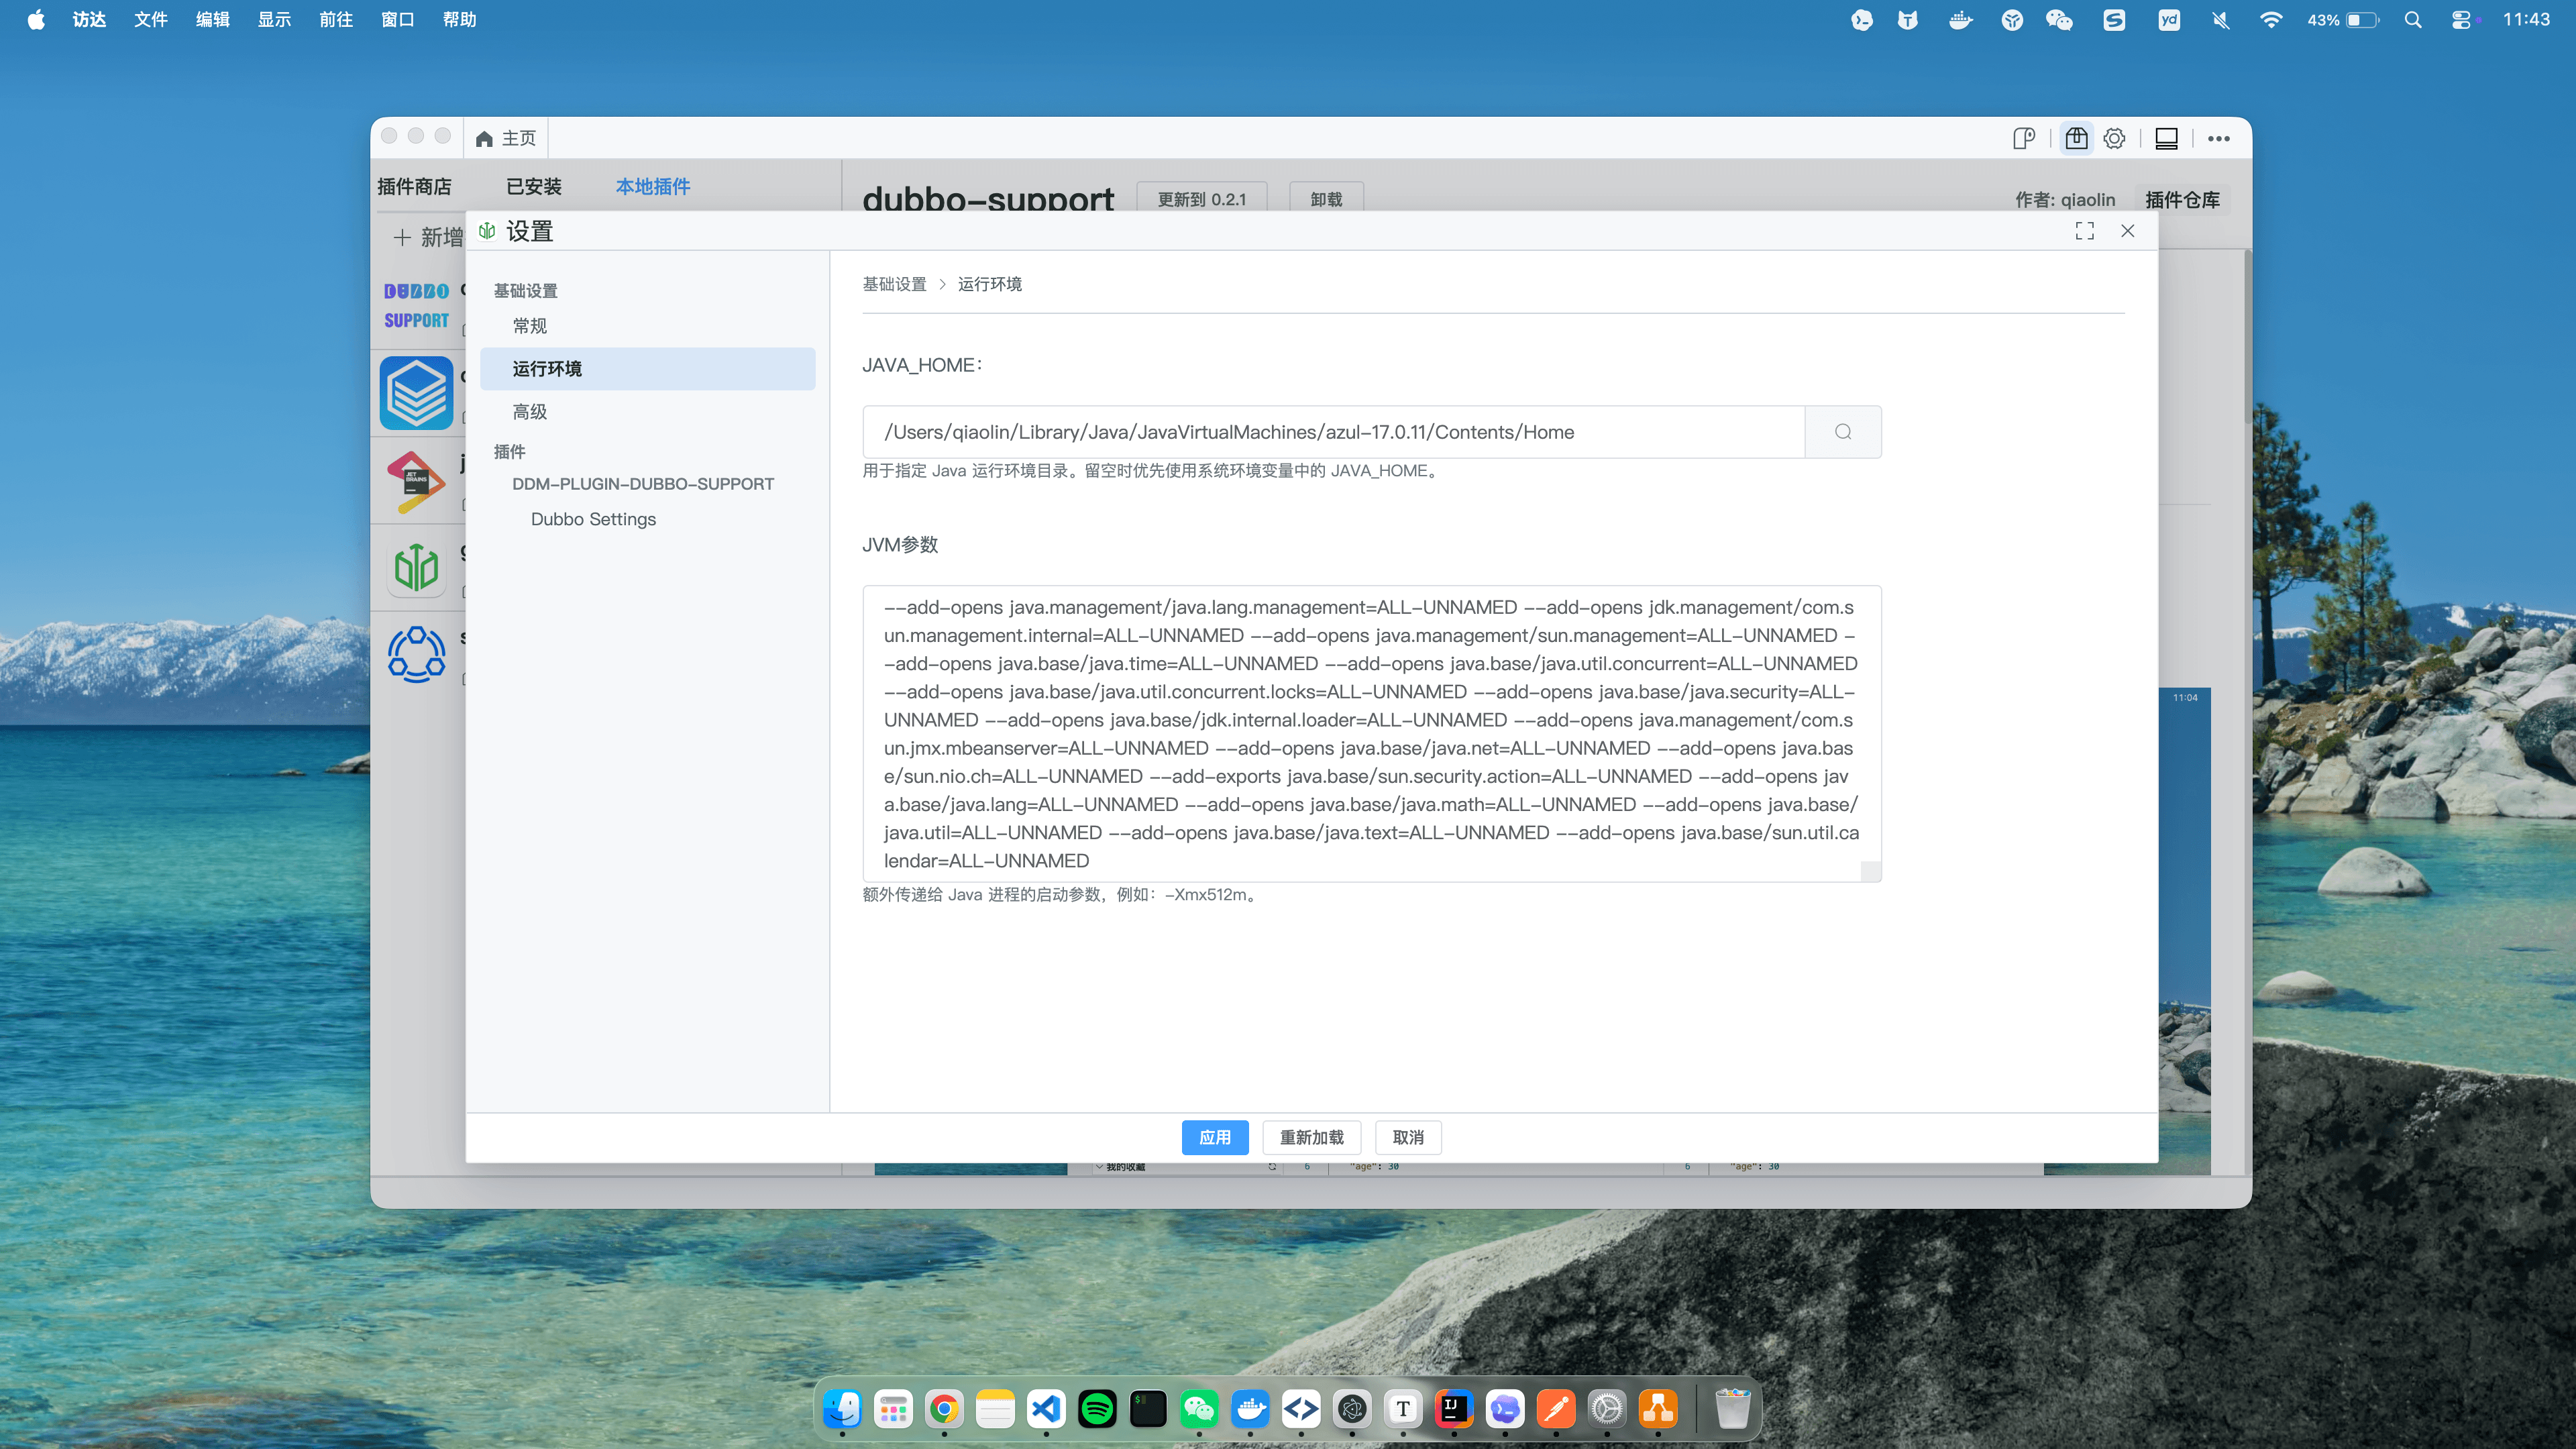Open Postman from the dock
Screen dimensions: 2576x1449
pyautogui.click(x=1556, y=1409)
